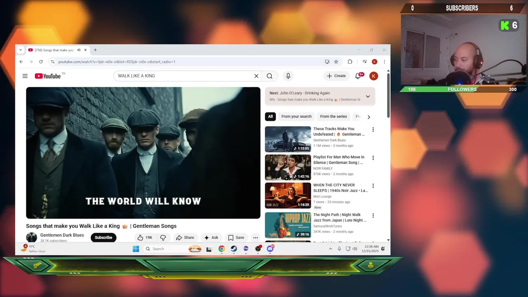This screenshot has width=528, height=297.
Task: Subscribe to Gentlemen Dark Blues
Action: (x=104, y=238)
